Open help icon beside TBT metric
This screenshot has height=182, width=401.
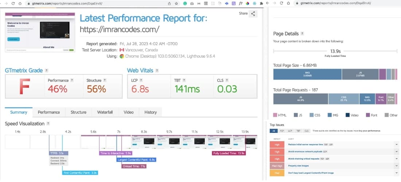click(x=184, y=80)
